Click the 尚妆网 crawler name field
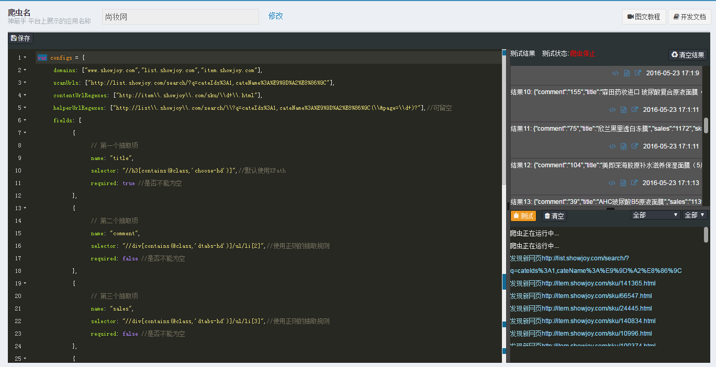Viewport: 716px width, 367px height. pyautogui.click(x=180, y=17)
